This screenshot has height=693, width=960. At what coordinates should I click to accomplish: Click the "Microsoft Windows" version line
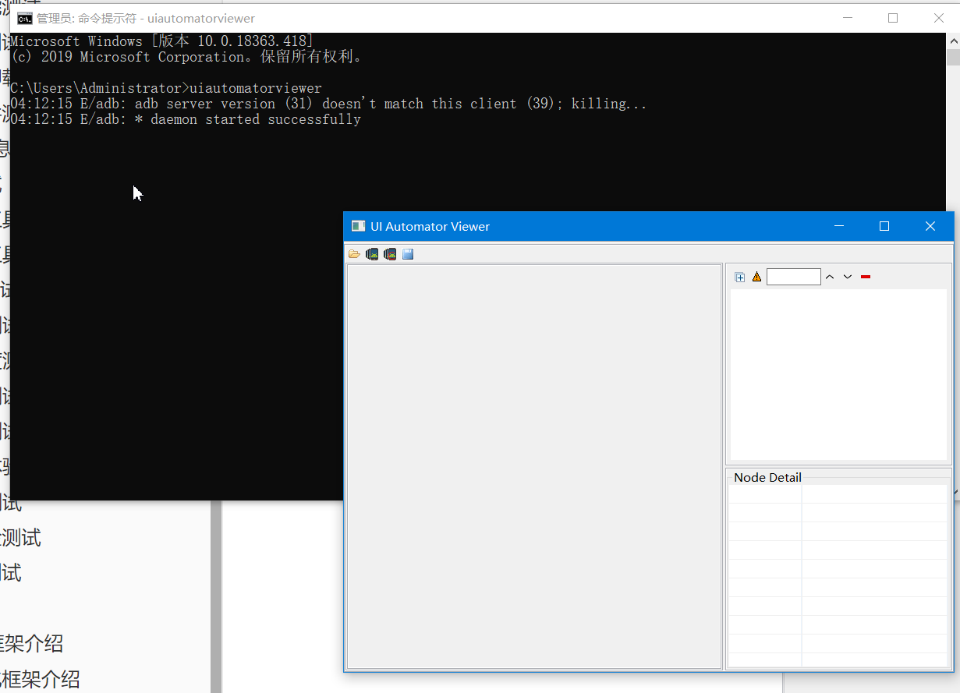pyautogui.click(x=162, y=41)
